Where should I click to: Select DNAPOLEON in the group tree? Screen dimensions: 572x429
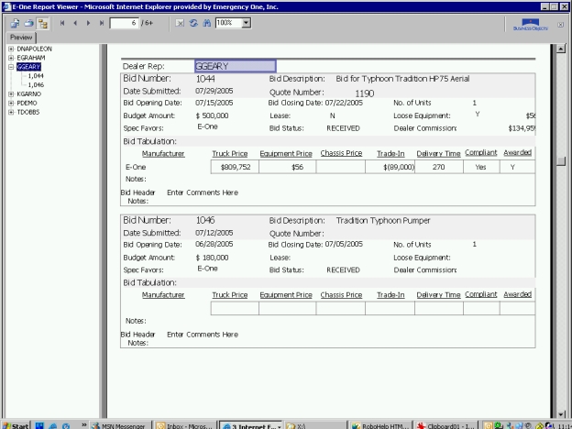point(34,49)
